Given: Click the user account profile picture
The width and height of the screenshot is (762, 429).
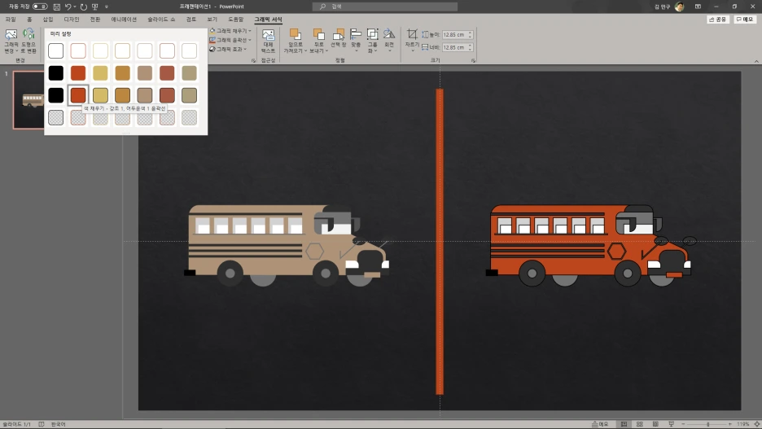Looking at the screenshot, I should click(680, 7).
